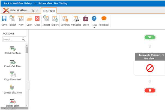Close the workflow designer
This screenshot has height=110, width=165.
37,21
